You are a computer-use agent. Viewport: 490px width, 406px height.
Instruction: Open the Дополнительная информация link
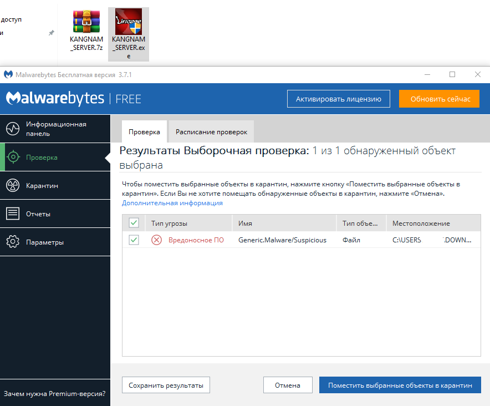pos(172,203)
